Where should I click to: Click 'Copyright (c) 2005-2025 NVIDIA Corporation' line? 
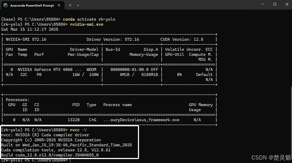pos(51,140)
